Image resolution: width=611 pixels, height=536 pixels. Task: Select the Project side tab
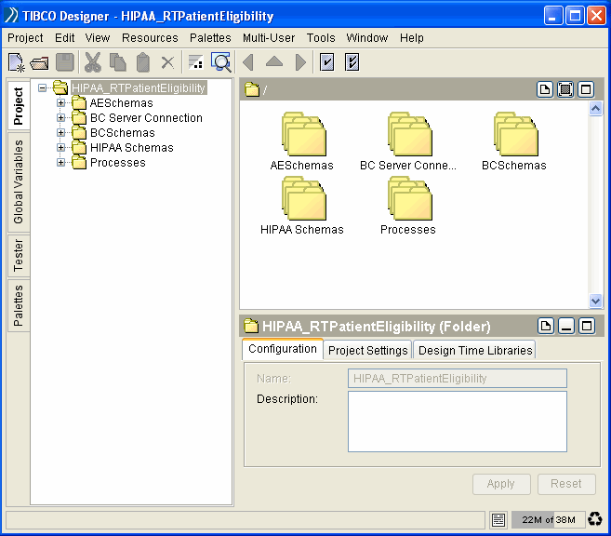point(19,106)
